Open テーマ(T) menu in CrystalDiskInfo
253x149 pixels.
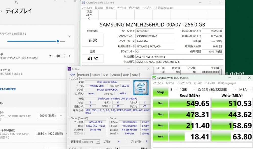(121, 8)
